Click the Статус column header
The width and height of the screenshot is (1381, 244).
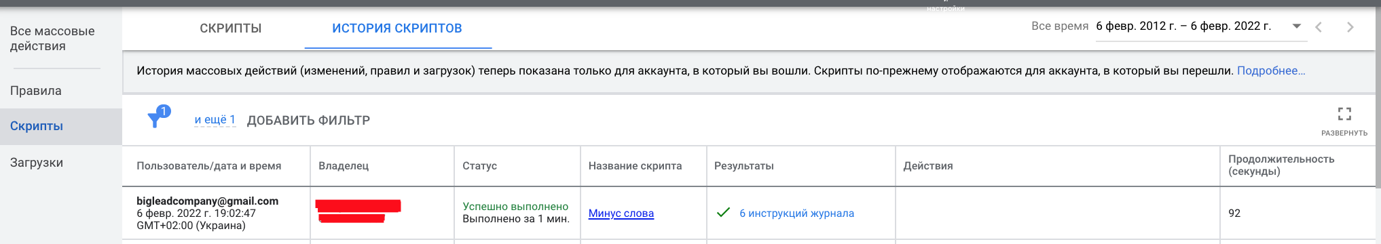[480, 166]
